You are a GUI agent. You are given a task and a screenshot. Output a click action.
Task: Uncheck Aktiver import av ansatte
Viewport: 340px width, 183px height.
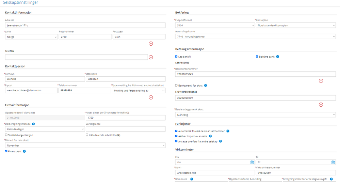tap(176, 136)
